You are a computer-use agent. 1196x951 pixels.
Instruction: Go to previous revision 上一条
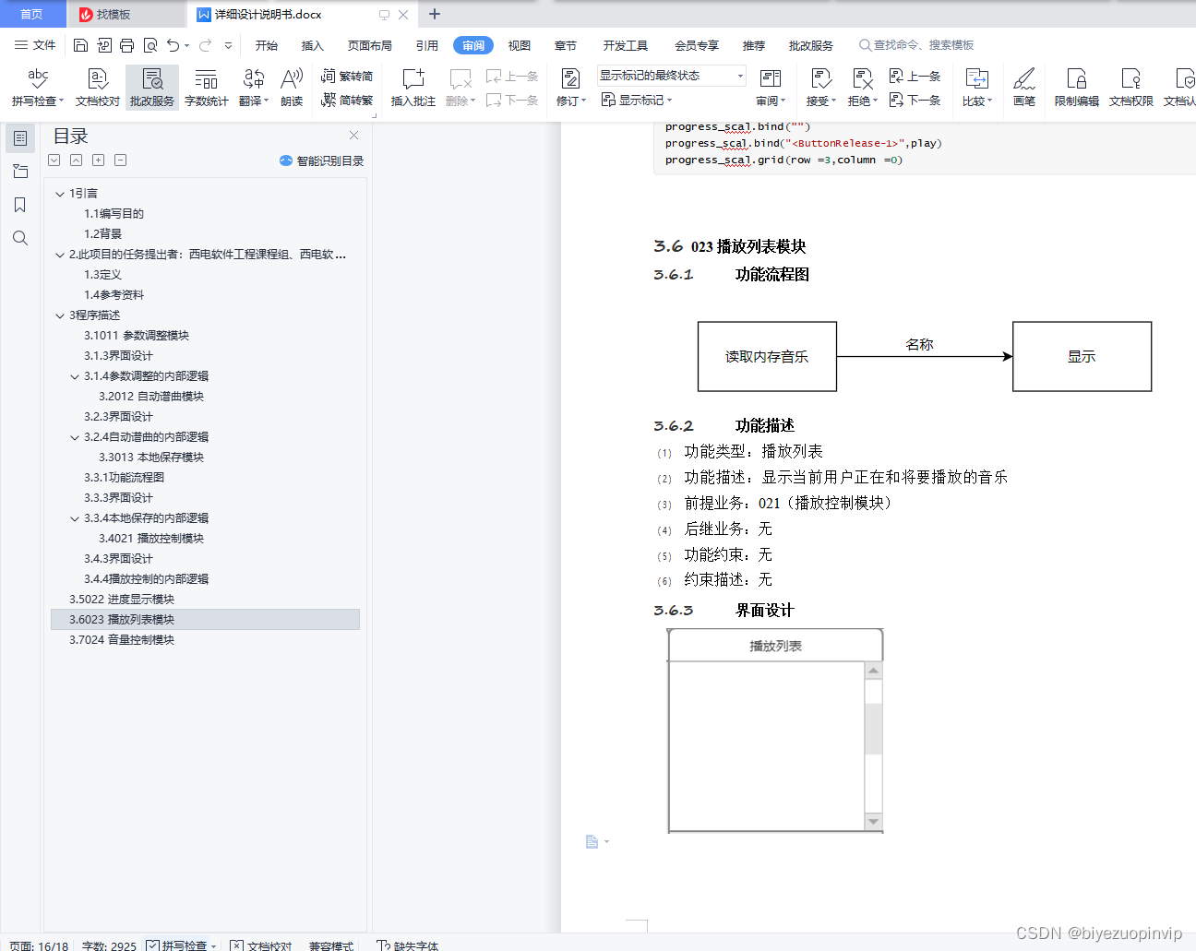click(915, 77)
